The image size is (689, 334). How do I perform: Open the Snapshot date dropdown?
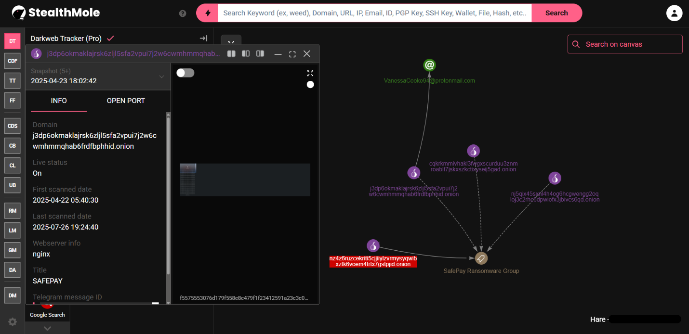coord(98,77)
